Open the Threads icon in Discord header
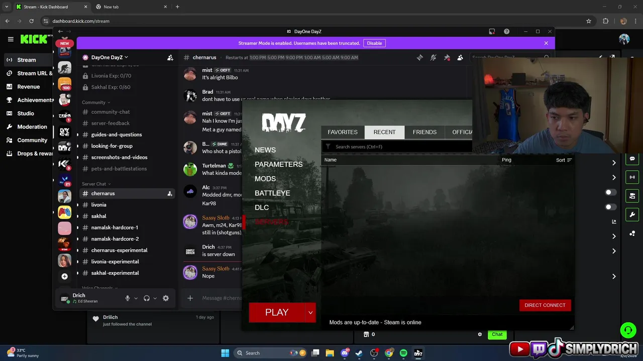The height and width of the screenshot is (361, 643). 420,58
